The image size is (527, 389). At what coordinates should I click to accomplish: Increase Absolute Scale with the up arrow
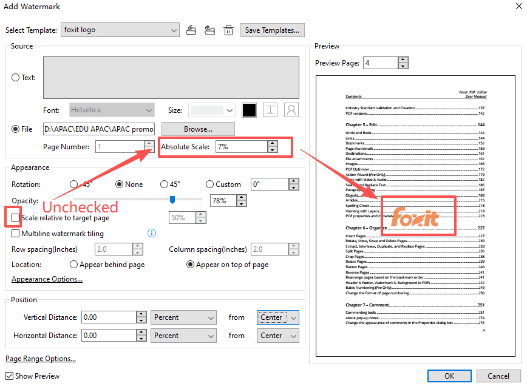click(x=273, y=144)
